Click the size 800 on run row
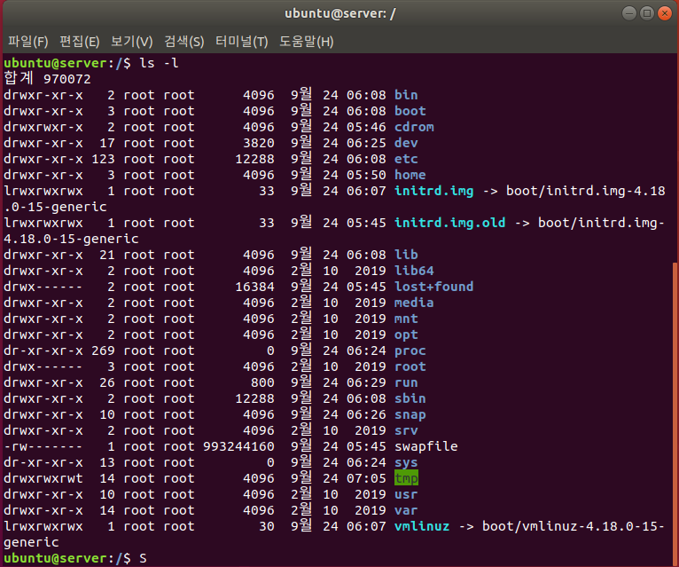The height and width of the screenshot is (567, 679). (262, 382)
